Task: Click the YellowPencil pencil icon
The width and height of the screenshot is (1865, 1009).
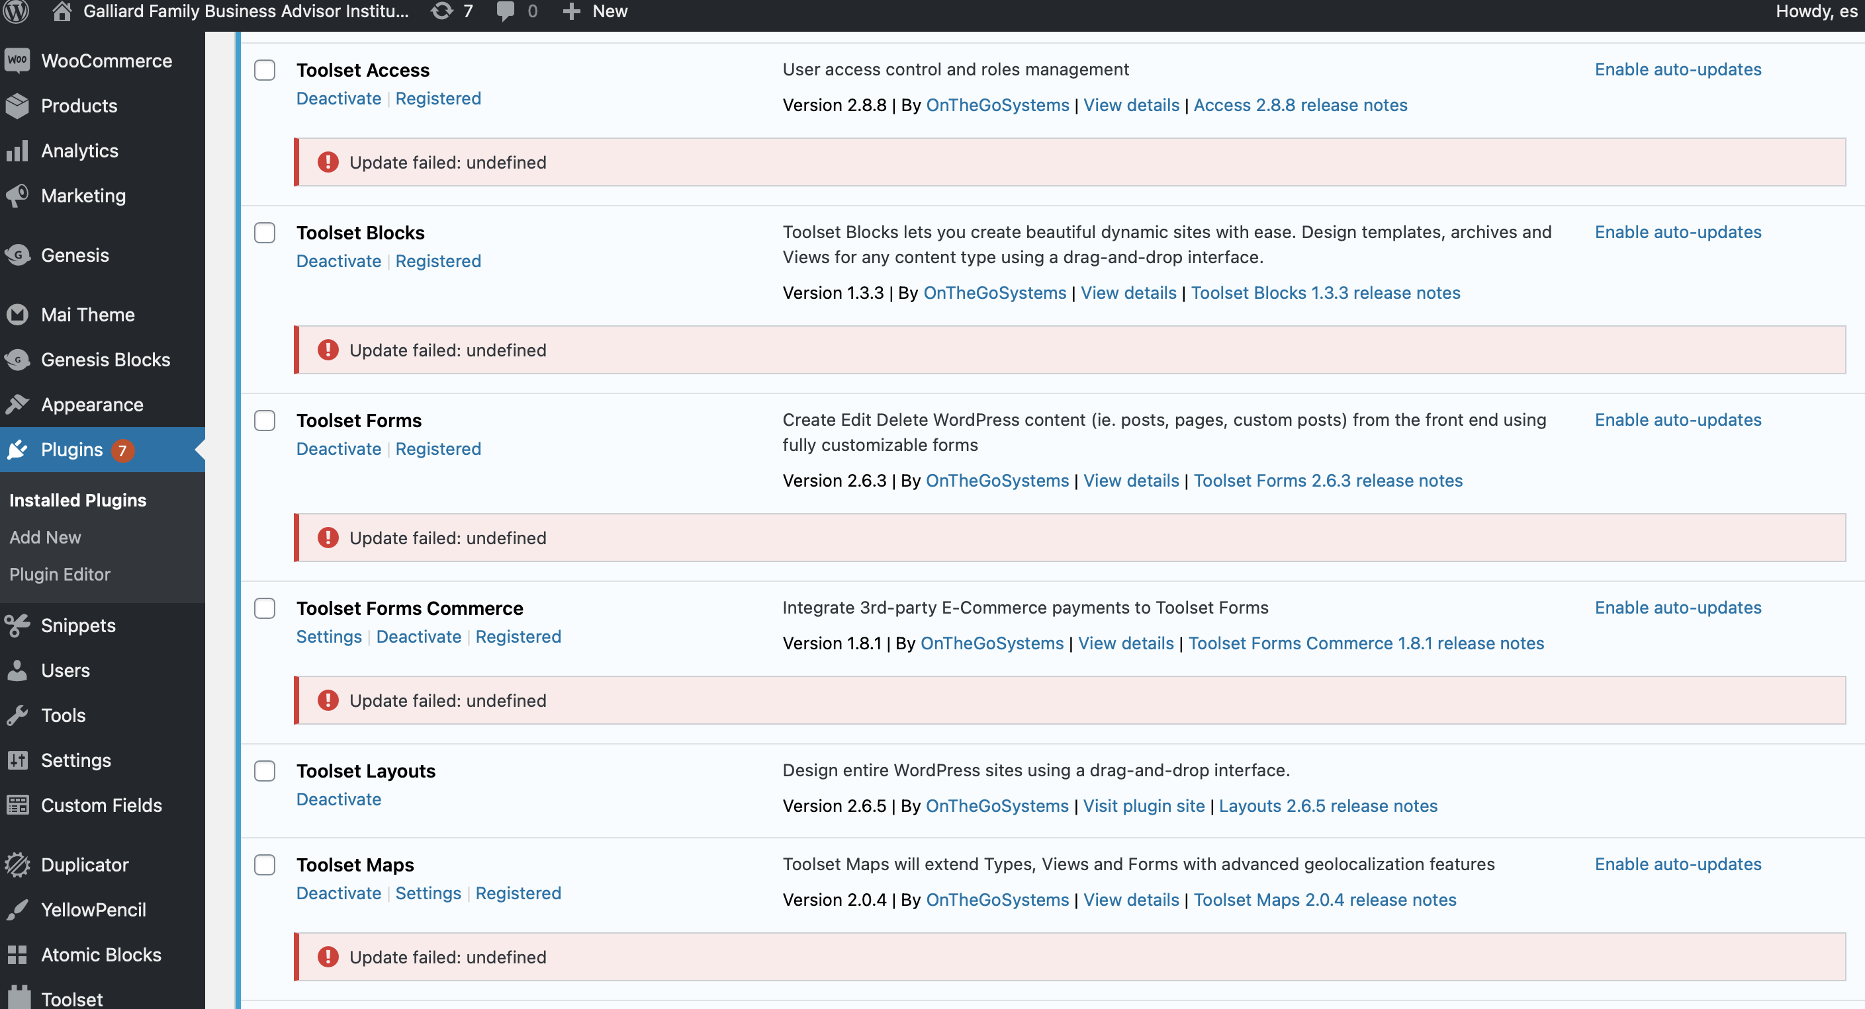Action: pyautogui.click(x=17, y=908)
